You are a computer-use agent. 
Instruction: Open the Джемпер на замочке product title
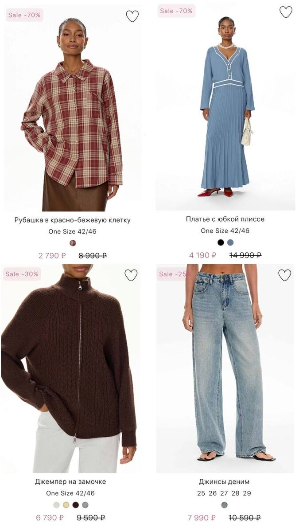(70, 481)
